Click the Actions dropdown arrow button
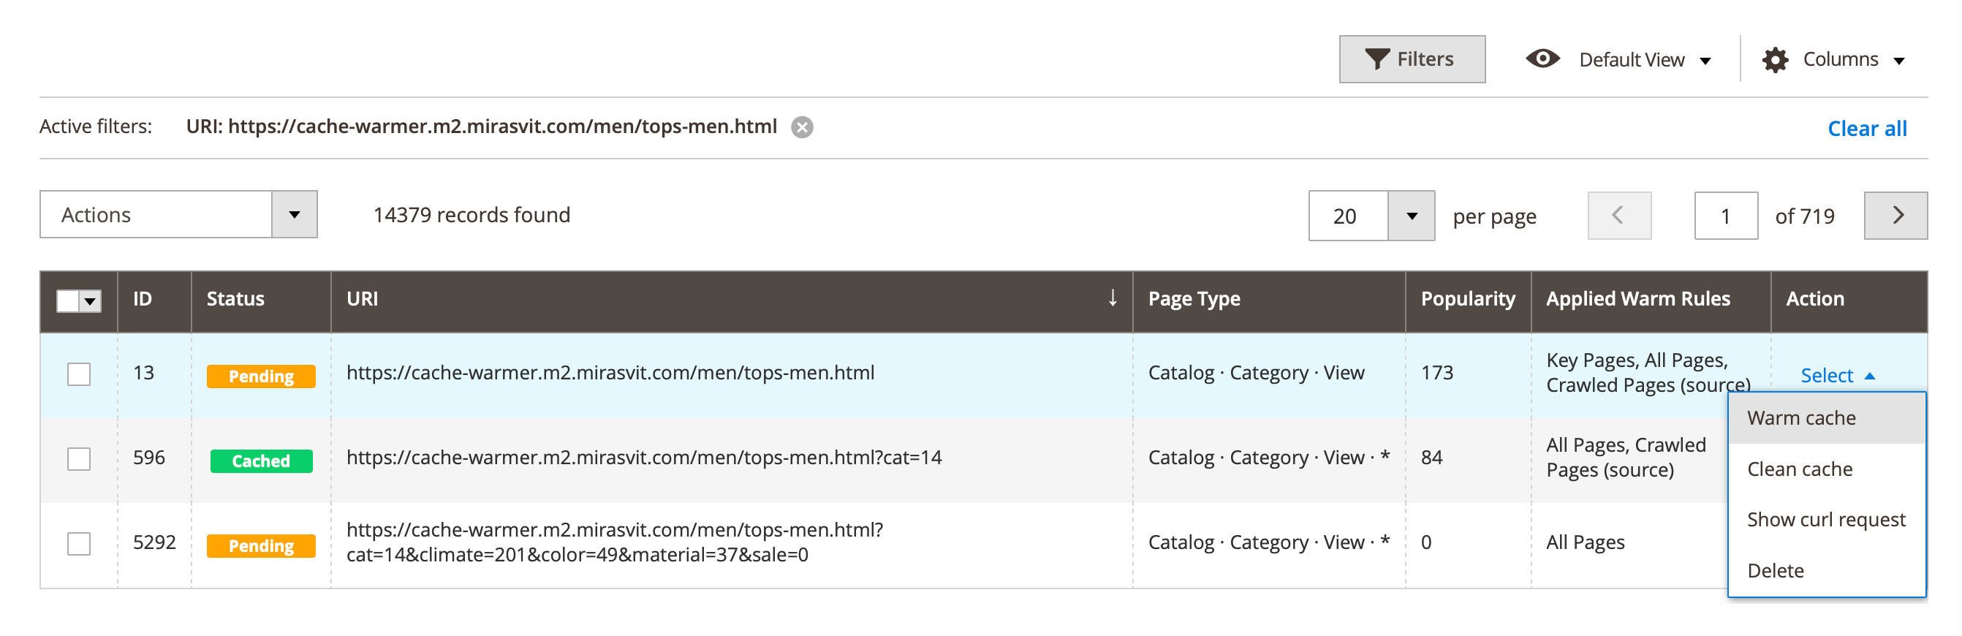This screenshot has height=636, width=1962. click(x=294, y=215)
